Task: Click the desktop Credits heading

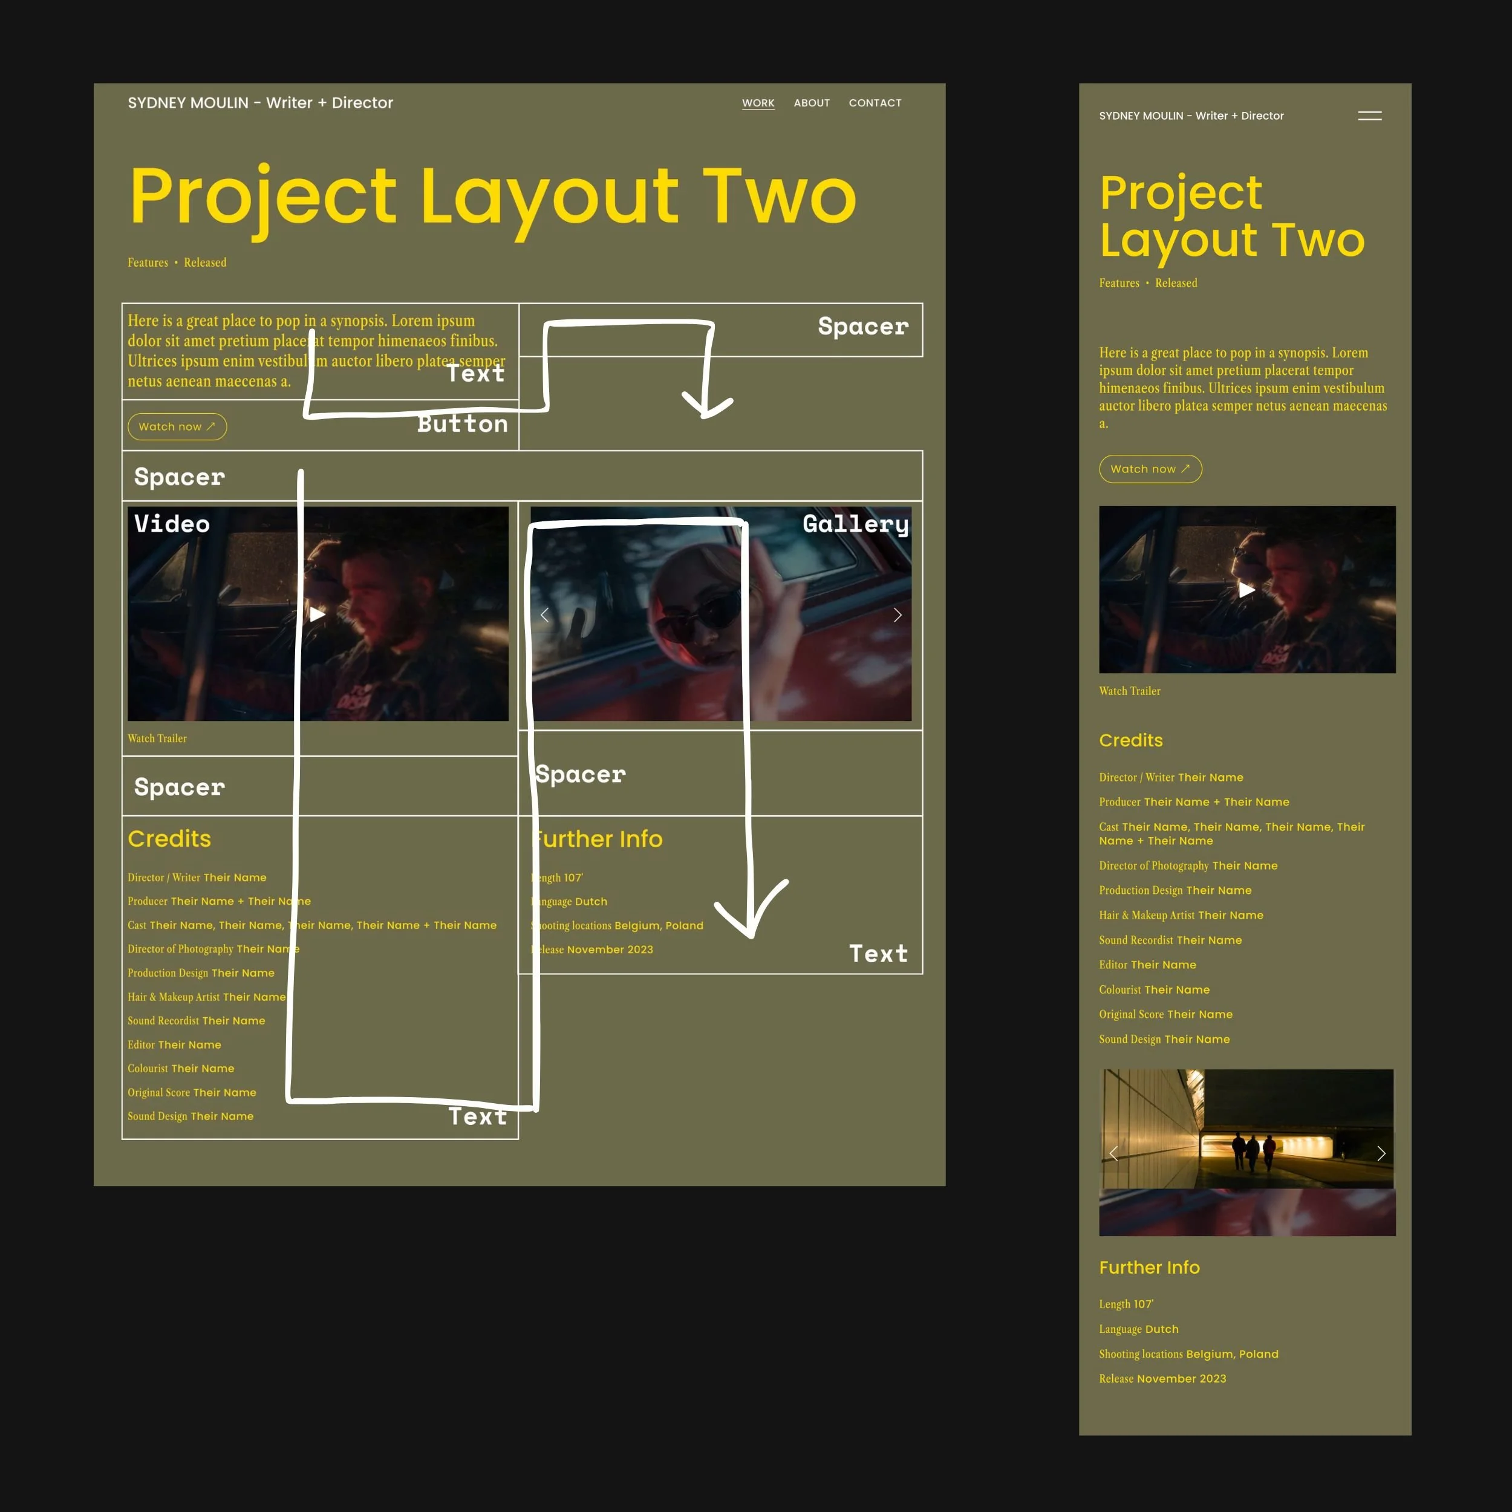Action: [169, 839]
